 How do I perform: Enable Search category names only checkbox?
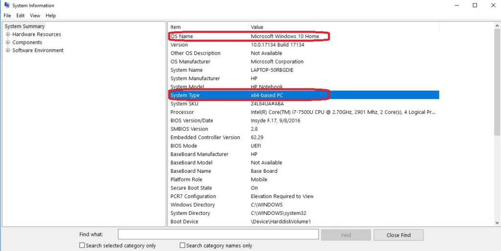tap(182, 246)
